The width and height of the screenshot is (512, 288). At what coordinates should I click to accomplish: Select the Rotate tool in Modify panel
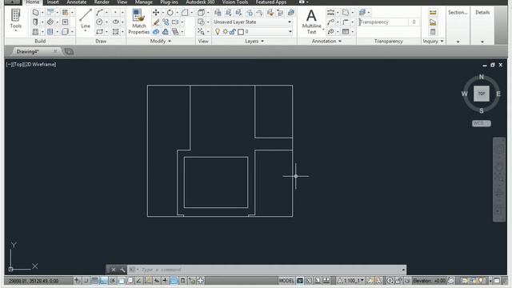tap(170, 13)
